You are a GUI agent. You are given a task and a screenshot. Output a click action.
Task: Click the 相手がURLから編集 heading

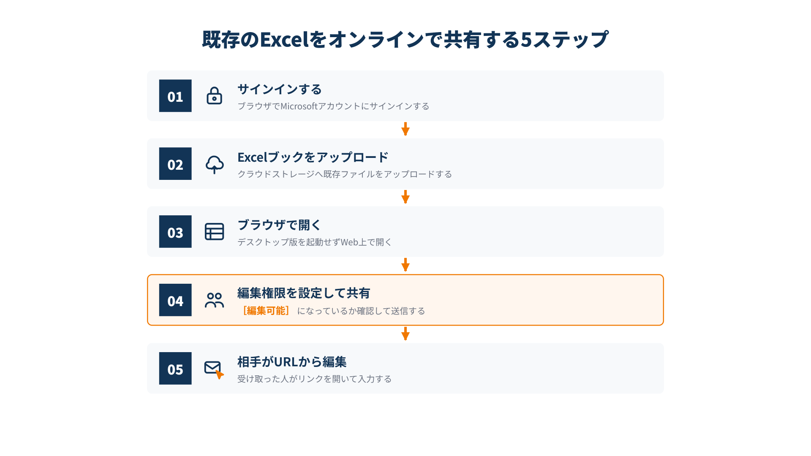[x=292, y=362]
